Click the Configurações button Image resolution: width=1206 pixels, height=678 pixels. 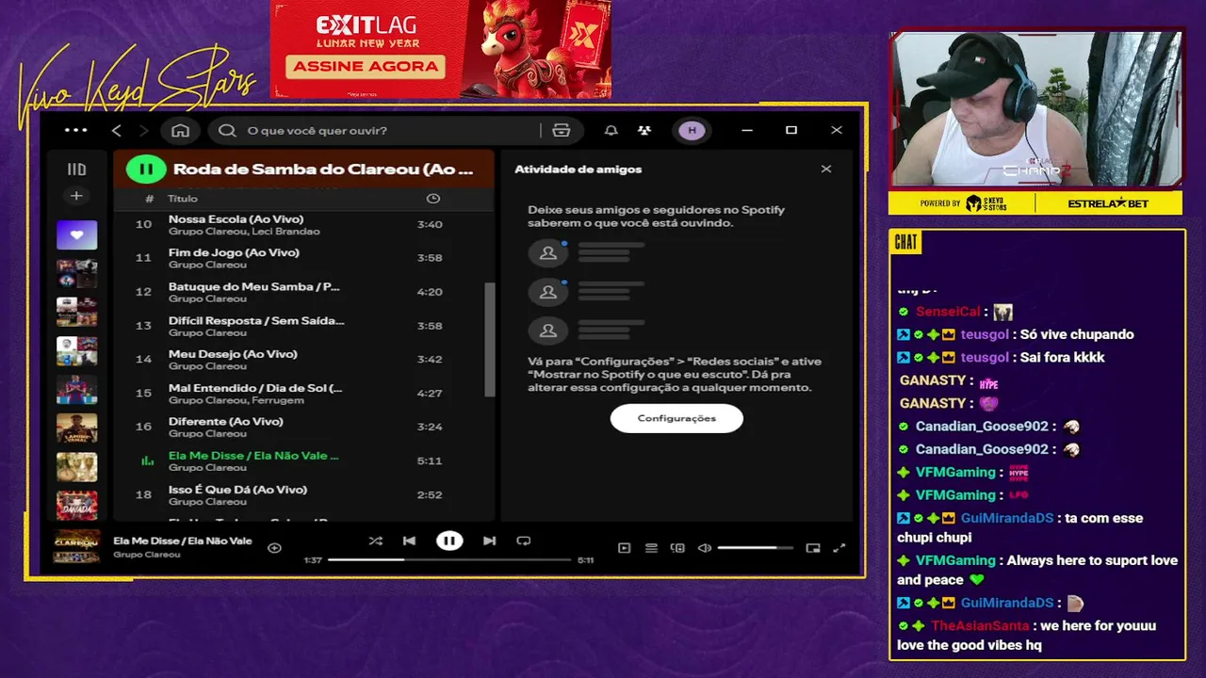click(x=676, y=418)
